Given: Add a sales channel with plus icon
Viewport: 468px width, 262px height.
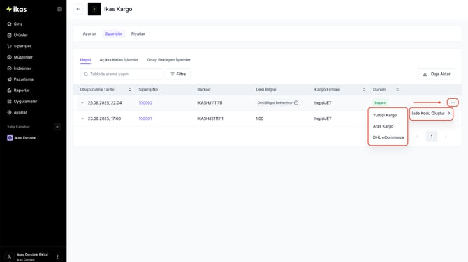Looking at the screenshot, I should click(57, 127).
